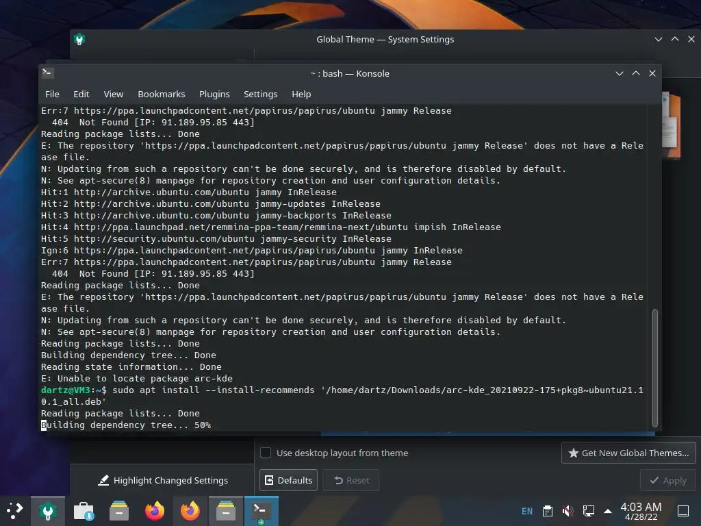Viewport: 701px width, 526px height.
Task: Open the File menu in Konsole
Action: tap(52, 94)
